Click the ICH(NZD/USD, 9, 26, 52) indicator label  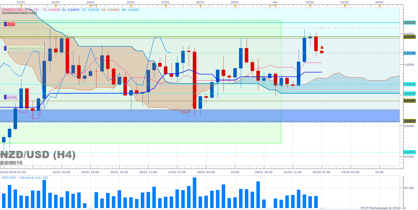point(20,10)
